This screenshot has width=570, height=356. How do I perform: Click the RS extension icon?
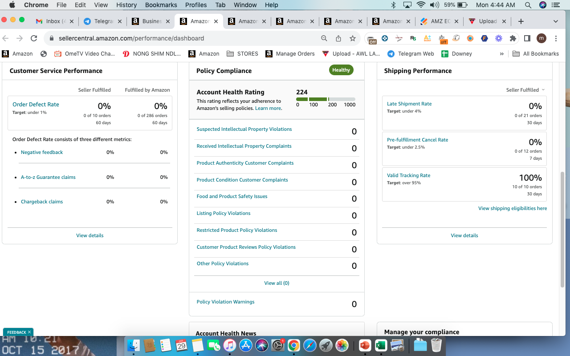click(413, 38)
